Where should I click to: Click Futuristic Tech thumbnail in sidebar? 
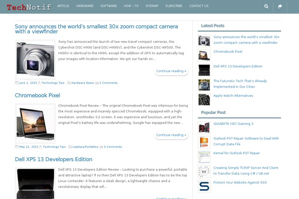(204, 85)
